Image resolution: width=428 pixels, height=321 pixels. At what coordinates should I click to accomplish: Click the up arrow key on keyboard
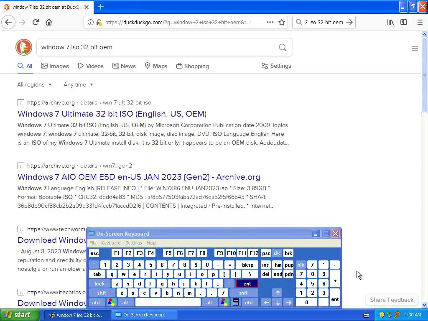(x=278, y=293)
